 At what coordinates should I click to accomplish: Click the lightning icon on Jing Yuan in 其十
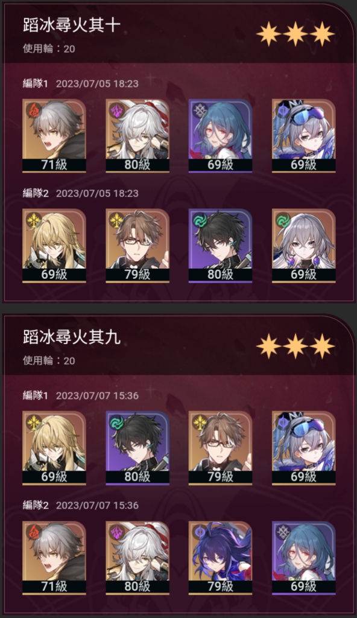(117, 110)
